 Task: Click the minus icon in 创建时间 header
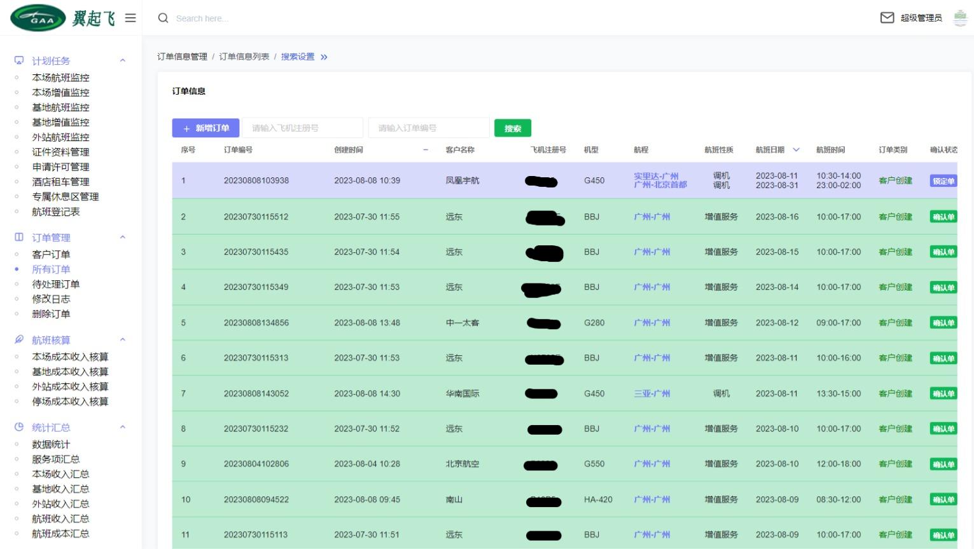tap(426, 150)
